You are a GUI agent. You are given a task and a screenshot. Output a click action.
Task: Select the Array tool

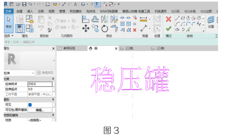[x=122, y=24]
